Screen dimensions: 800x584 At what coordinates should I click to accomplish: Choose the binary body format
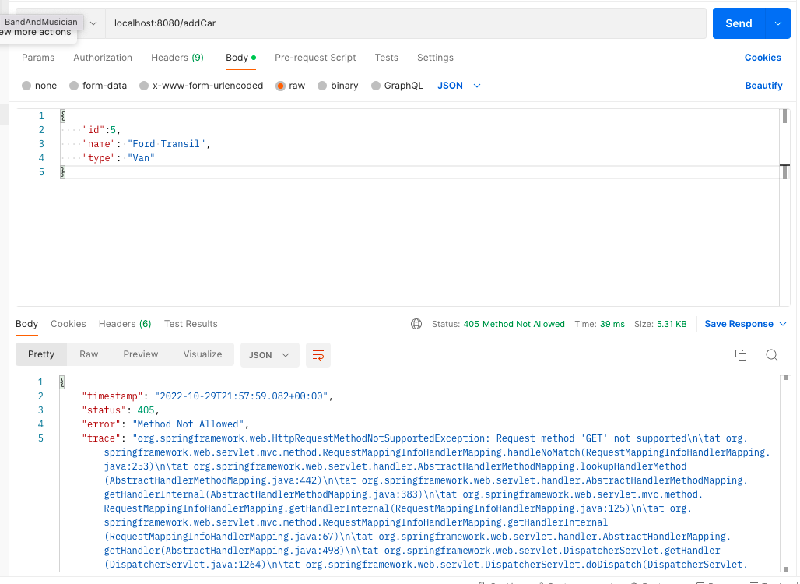(x=338, y=86)
